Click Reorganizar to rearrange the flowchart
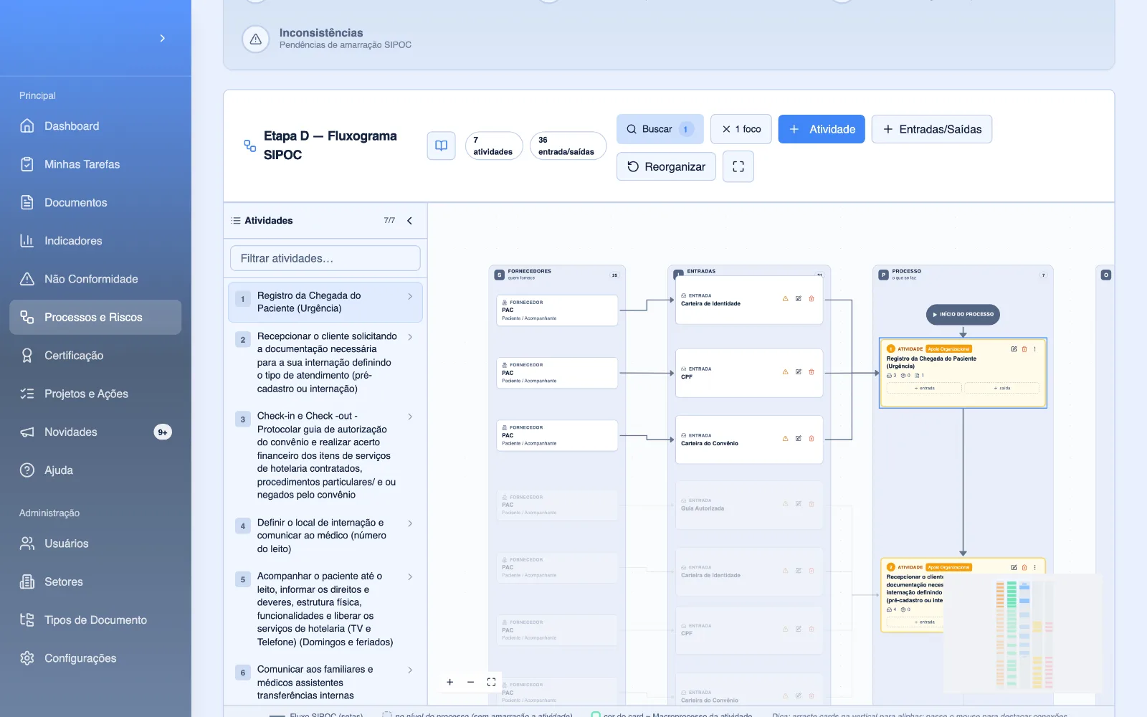 [666, 166]
